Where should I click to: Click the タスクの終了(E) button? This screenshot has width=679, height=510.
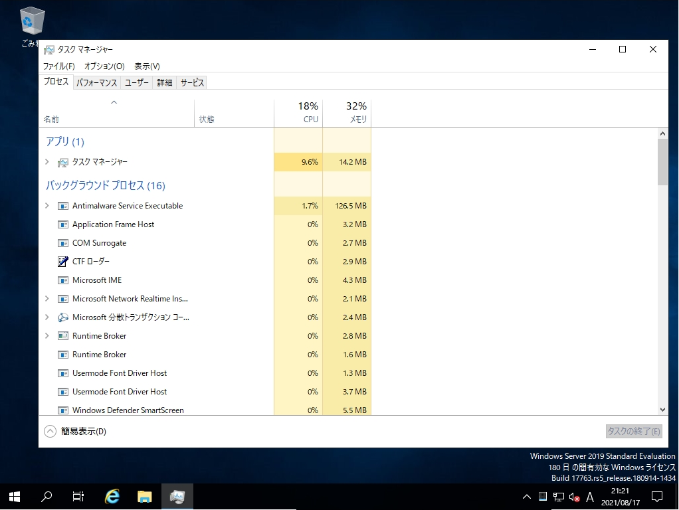634,431
